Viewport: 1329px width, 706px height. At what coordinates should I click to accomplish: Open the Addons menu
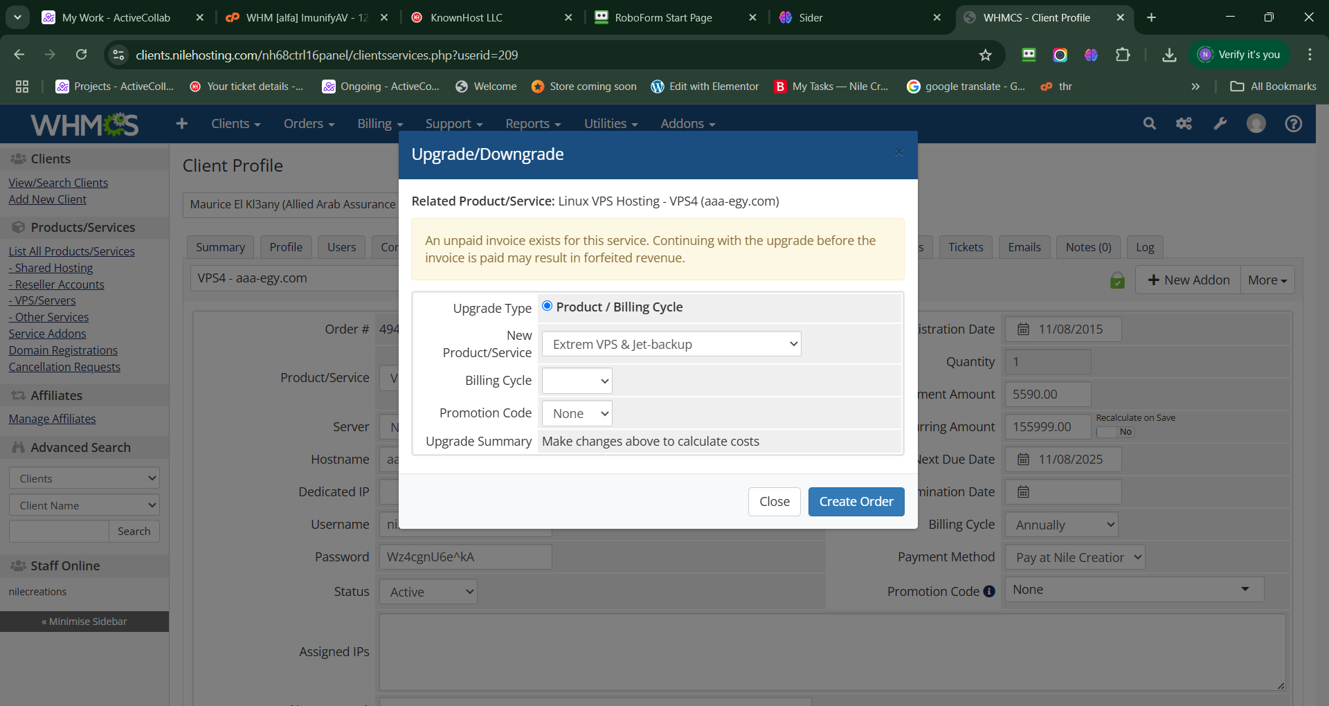coord(688,123)
